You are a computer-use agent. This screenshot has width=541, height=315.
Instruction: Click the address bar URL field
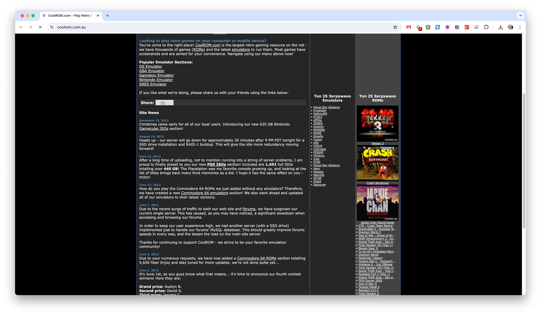pyautogui.click(x=216, y=27)
